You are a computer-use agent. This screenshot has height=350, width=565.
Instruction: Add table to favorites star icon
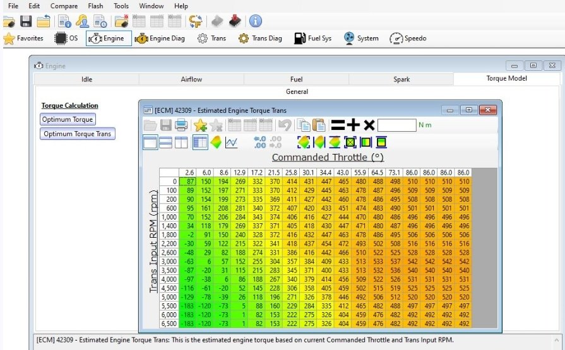tap(200, 125)
